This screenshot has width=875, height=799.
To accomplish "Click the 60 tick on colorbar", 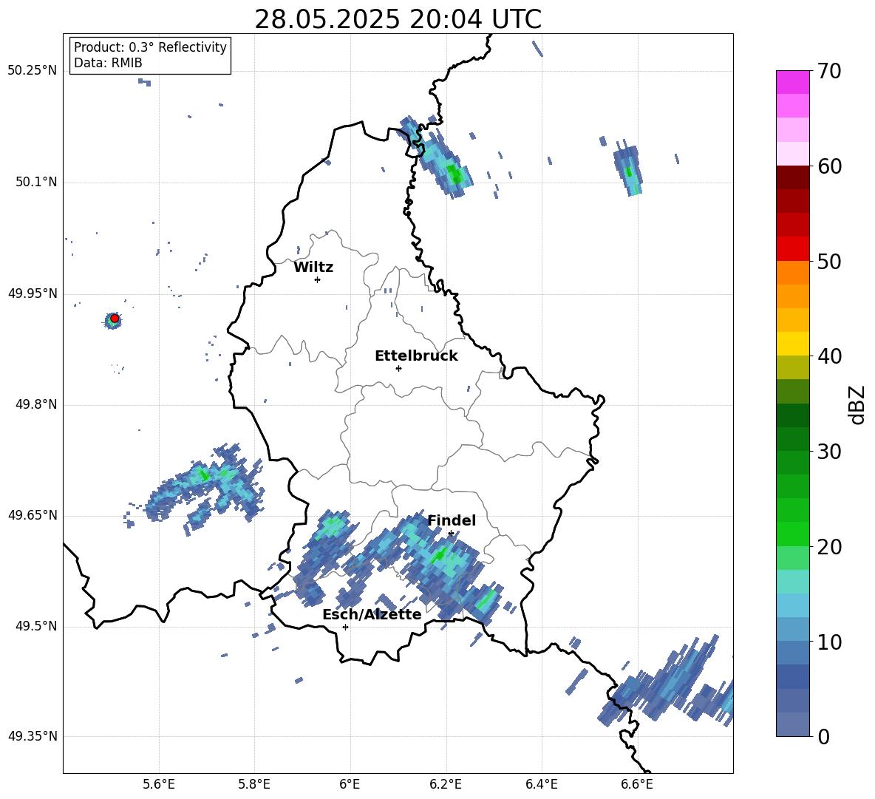I will [828, 166].
